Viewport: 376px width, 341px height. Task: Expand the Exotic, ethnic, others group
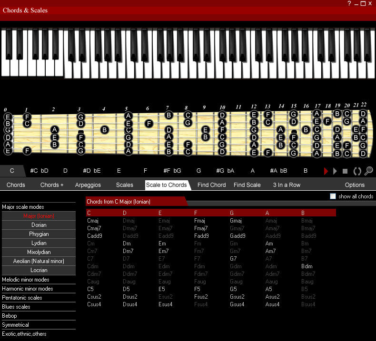point(39,334)
